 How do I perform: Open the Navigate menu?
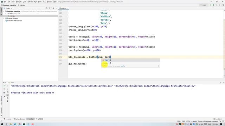pos(19,2)
